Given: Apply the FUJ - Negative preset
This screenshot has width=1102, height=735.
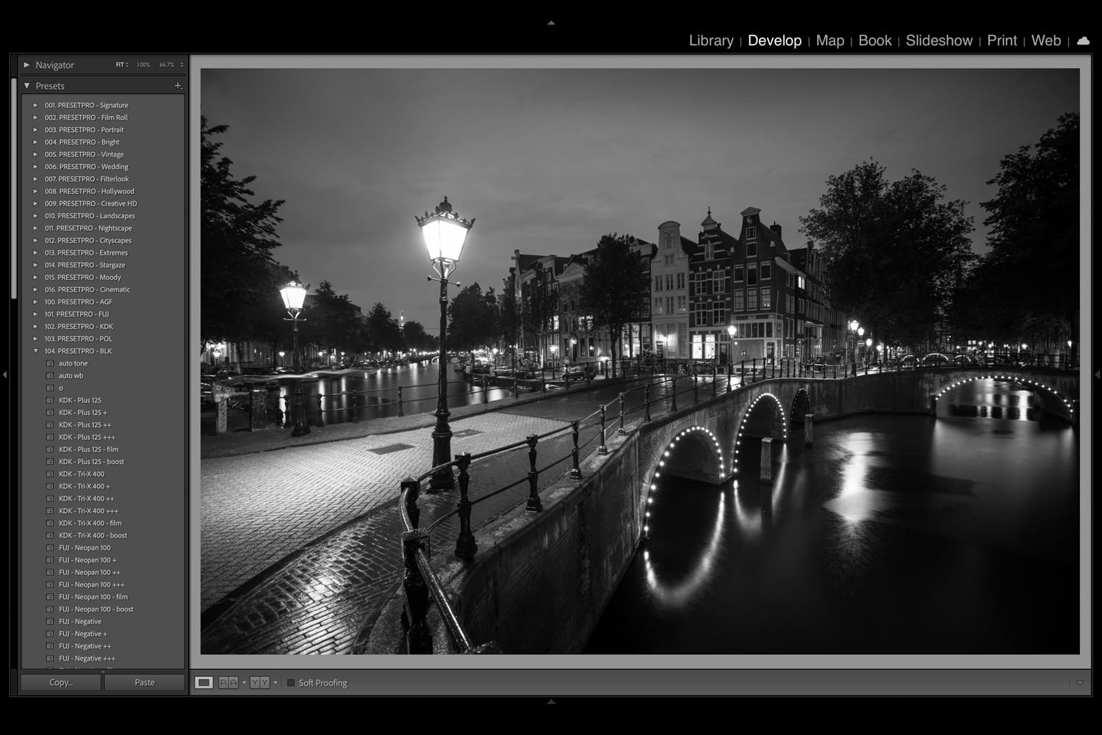Looking at the screenshot, I should (80, 622).
